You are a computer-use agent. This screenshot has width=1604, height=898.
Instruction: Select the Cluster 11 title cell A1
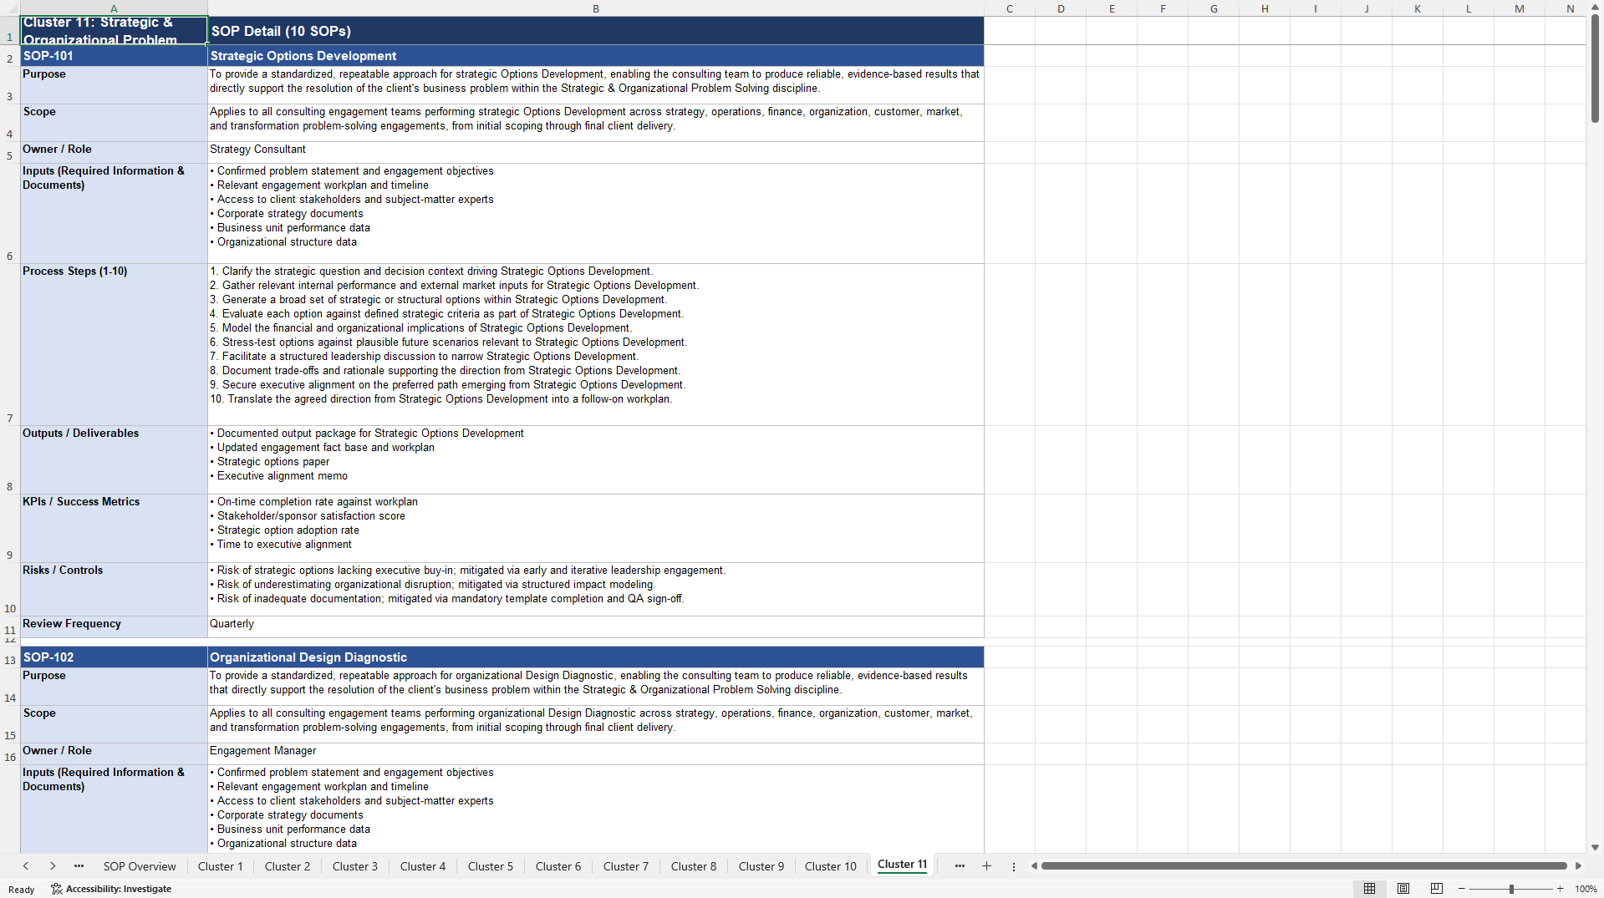tap(114, 31)
